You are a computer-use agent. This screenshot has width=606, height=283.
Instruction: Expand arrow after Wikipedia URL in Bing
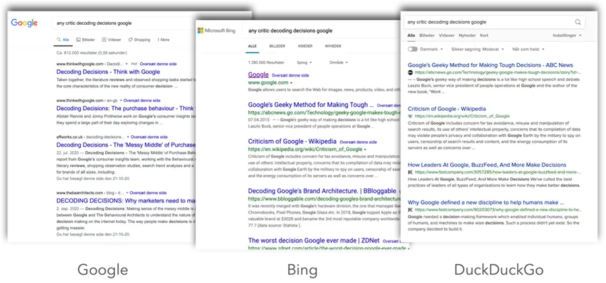[x=365, y=149]
